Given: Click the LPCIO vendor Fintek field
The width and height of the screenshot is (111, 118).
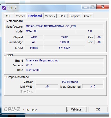Looking at the screenshot, I should point(34,48).
